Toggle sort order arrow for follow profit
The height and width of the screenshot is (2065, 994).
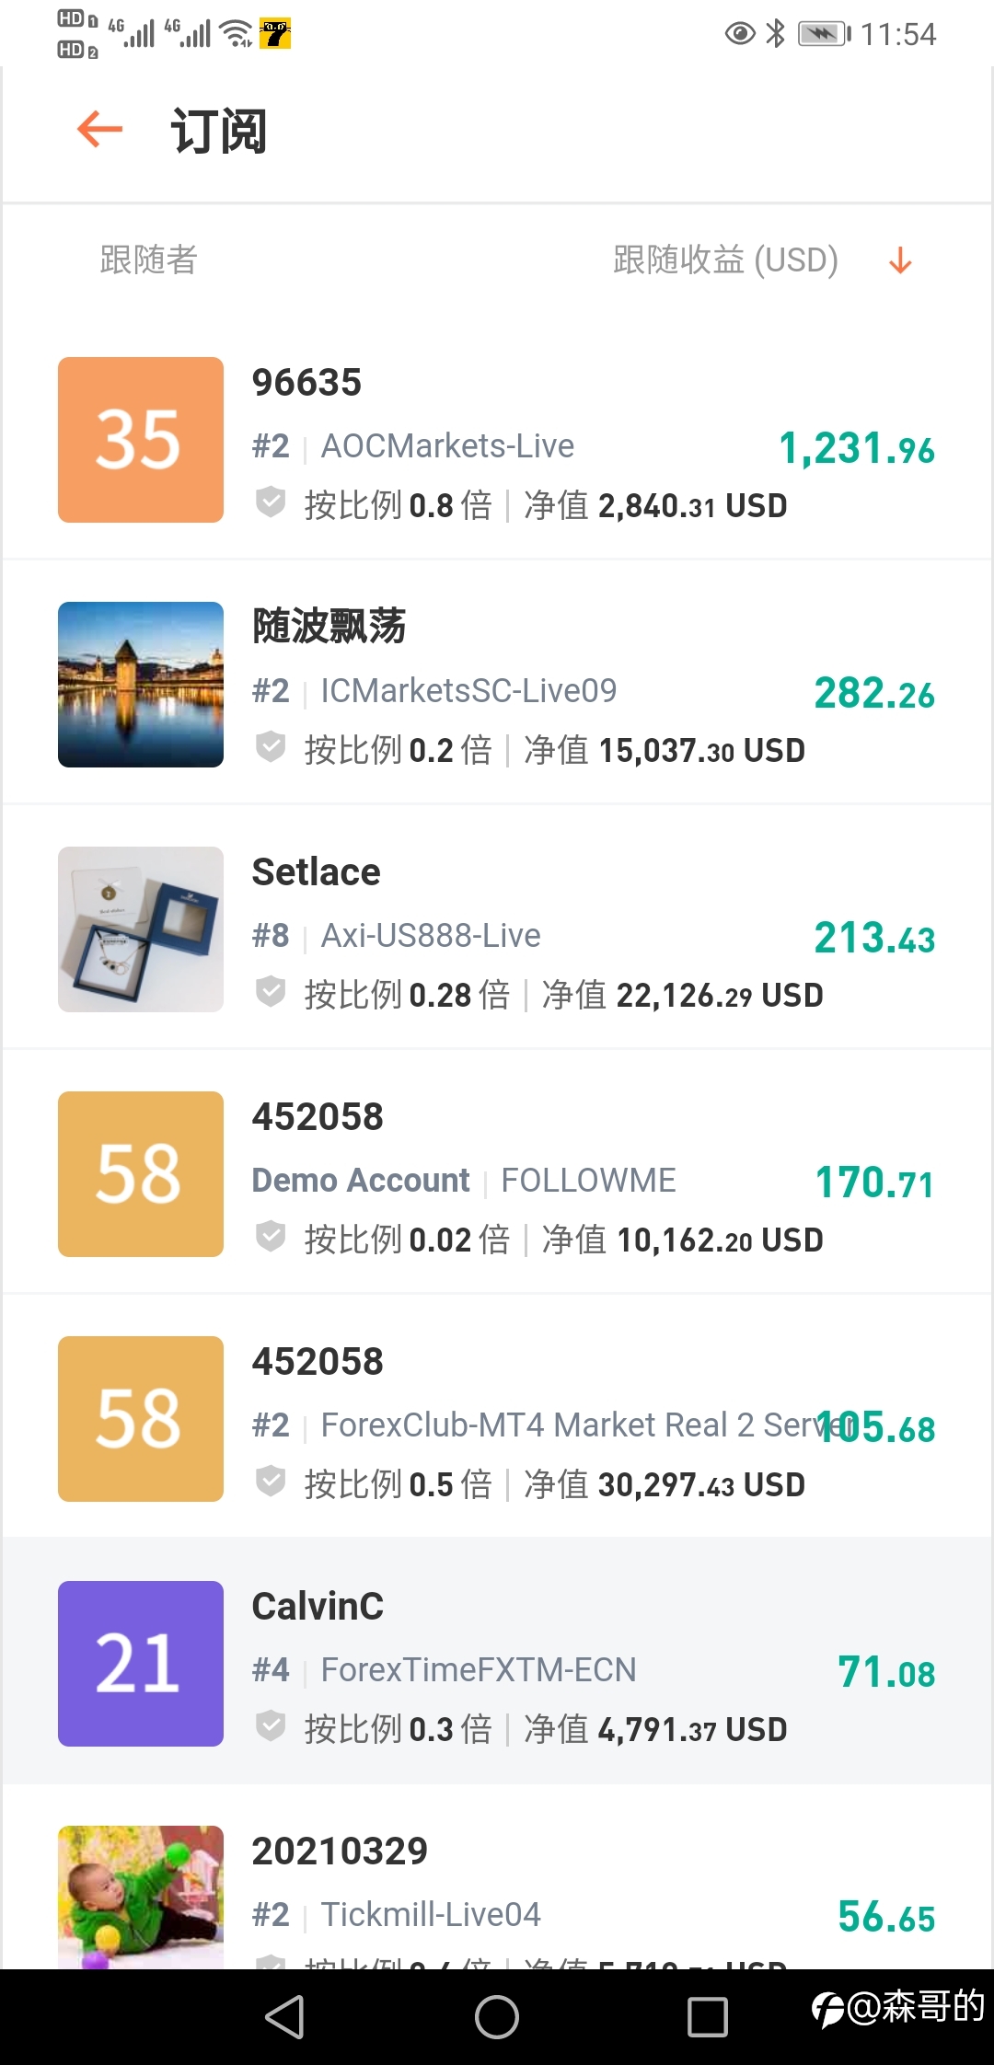[x=900, y=260]
